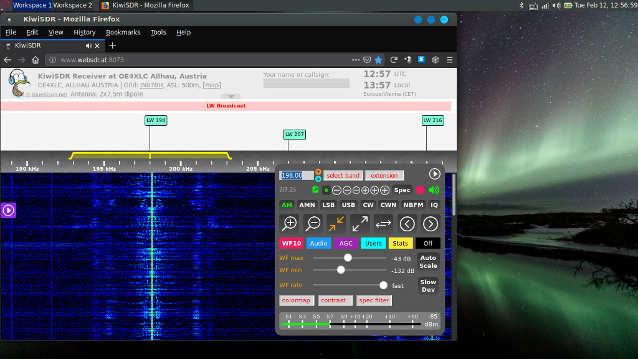Collapse the top bar with the gray down-arrow

tap(231, 97)
